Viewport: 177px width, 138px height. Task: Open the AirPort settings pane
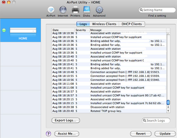click(51, 11)
